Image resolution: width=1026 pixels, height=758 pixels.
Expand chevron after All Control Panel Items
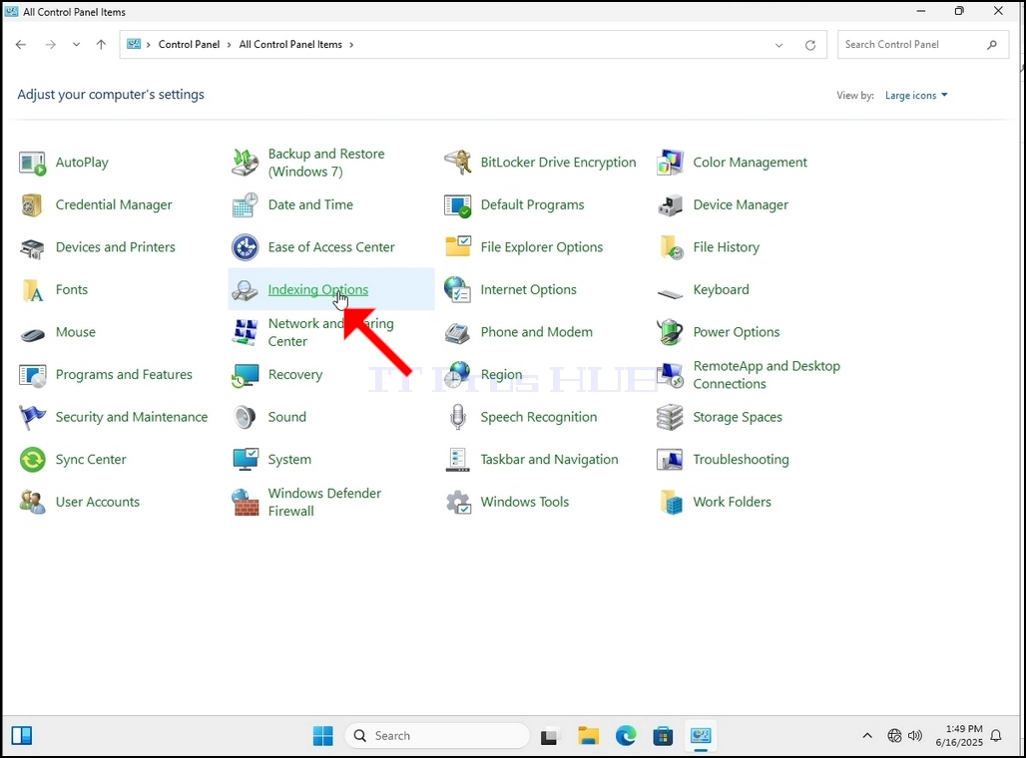pos(351,45)
